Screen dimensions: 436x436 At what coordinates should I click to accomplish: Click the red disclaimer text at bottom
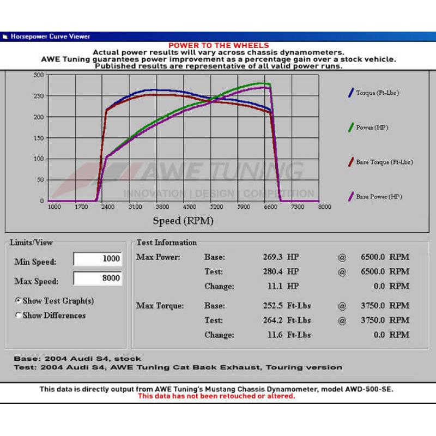[218, 397]
